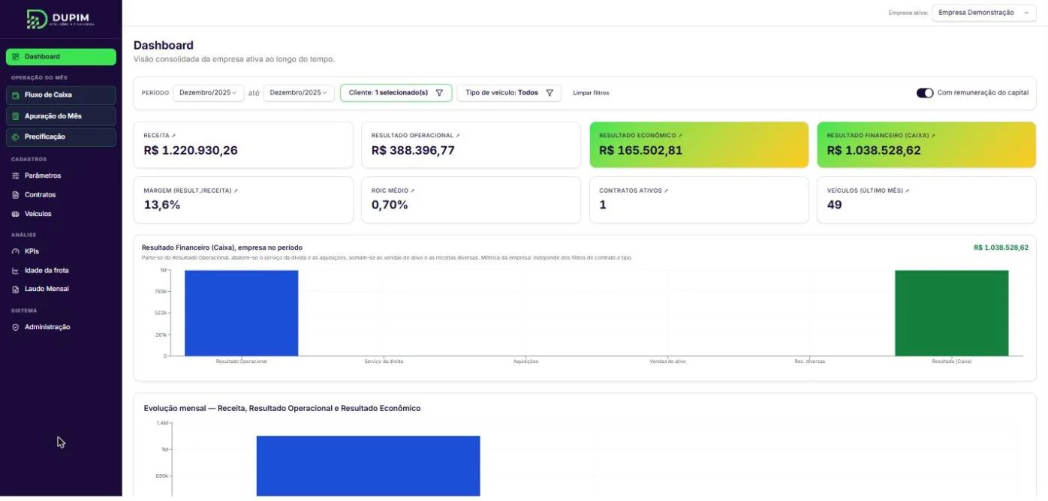Open the Margem 13,6% card

(x=243, y=200)
